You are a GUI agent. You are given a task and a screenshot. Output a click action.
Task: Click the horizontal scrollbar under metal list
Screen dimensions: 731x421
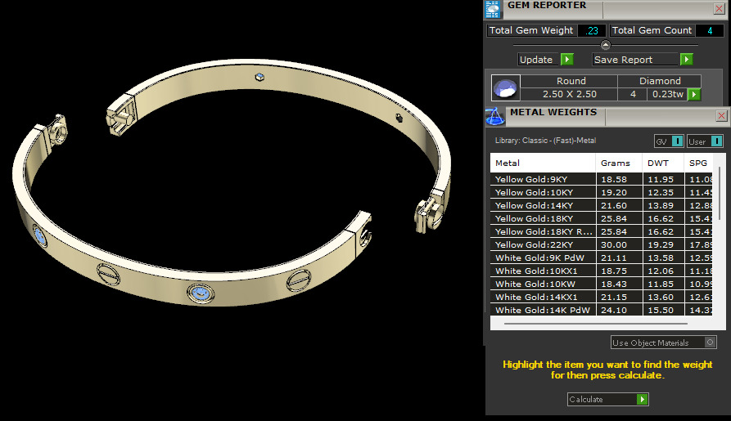(595, 323)
